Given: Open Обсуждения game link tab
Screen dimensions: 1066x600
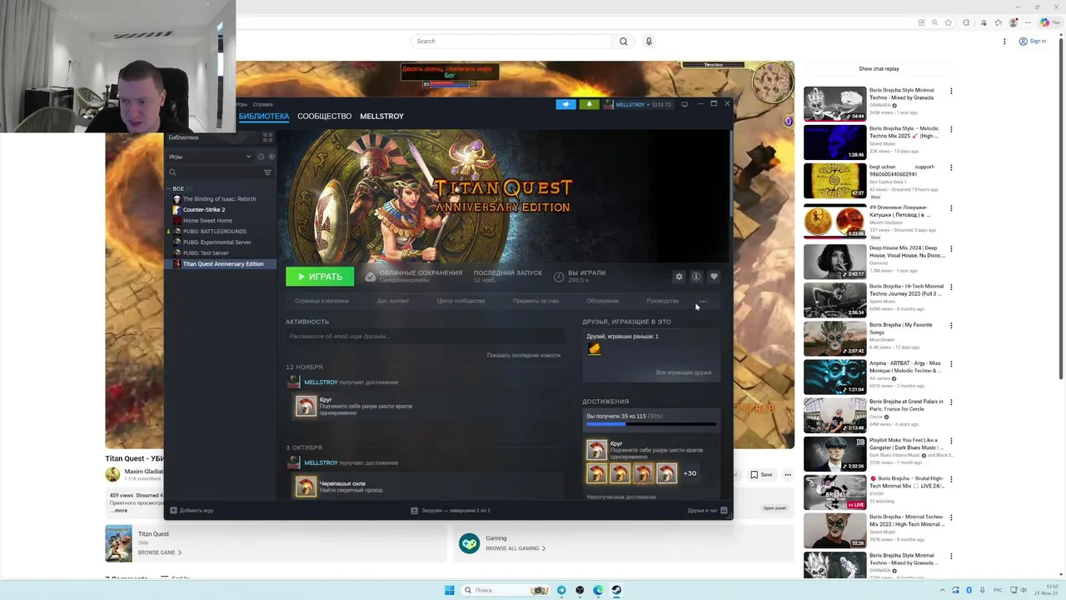Looking at the screenshot, I should [602, 301].
